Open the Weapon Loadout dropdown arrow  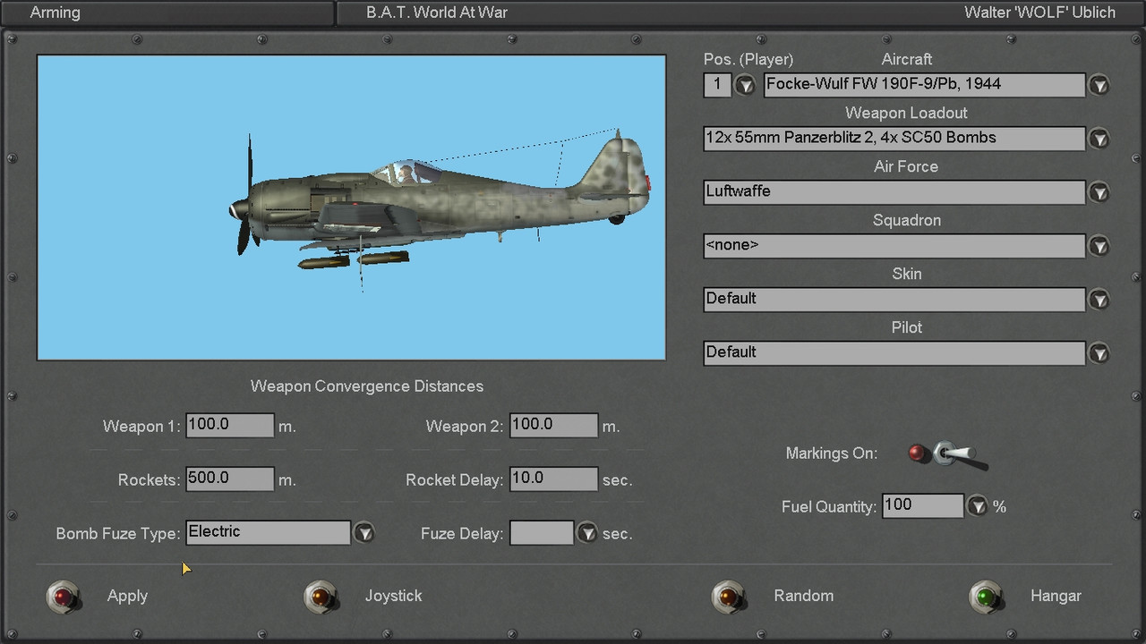1099,139
